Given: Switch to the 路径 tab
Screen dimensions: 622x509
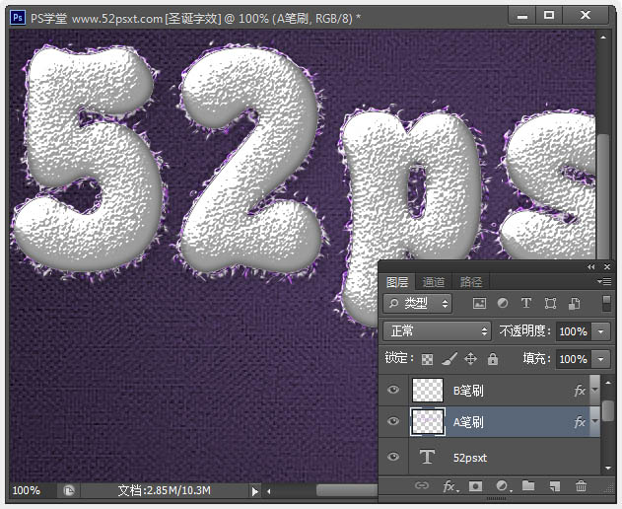Looking at the screenshot, I should click(x=471, y=282).
